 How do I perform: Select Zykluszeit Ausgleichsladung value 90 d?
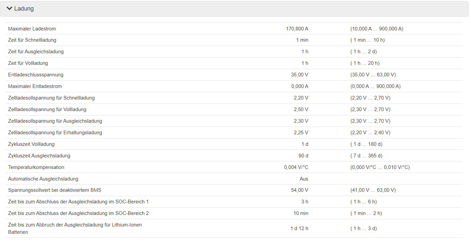click(x=303, y=156)
